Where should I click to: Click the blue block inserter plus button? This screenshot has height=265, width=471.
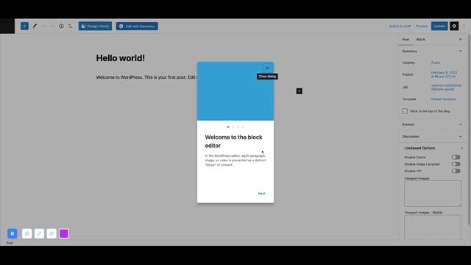pyautogui.click(x=24, y=26)
